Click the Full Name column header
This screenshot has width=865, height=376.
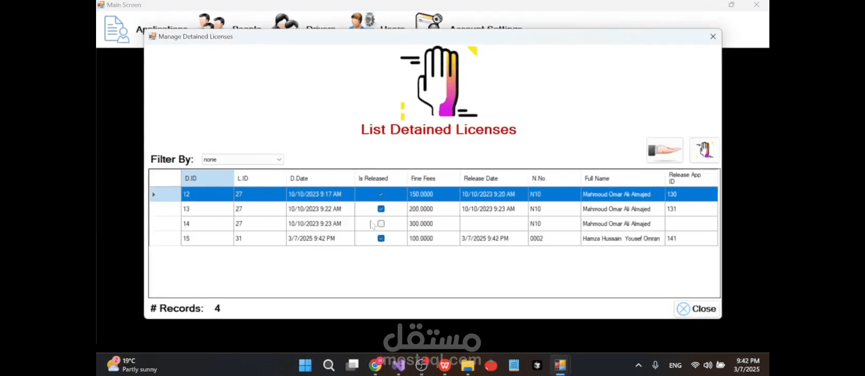623,178
